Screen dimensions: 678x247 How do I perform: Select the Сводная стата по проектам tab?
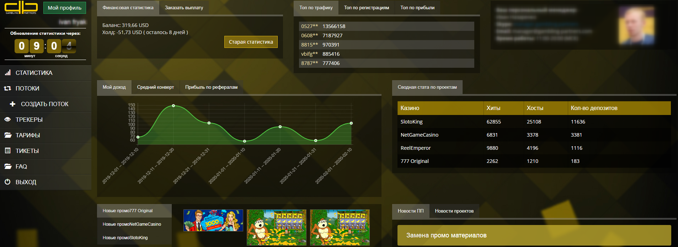coord(427,87)
